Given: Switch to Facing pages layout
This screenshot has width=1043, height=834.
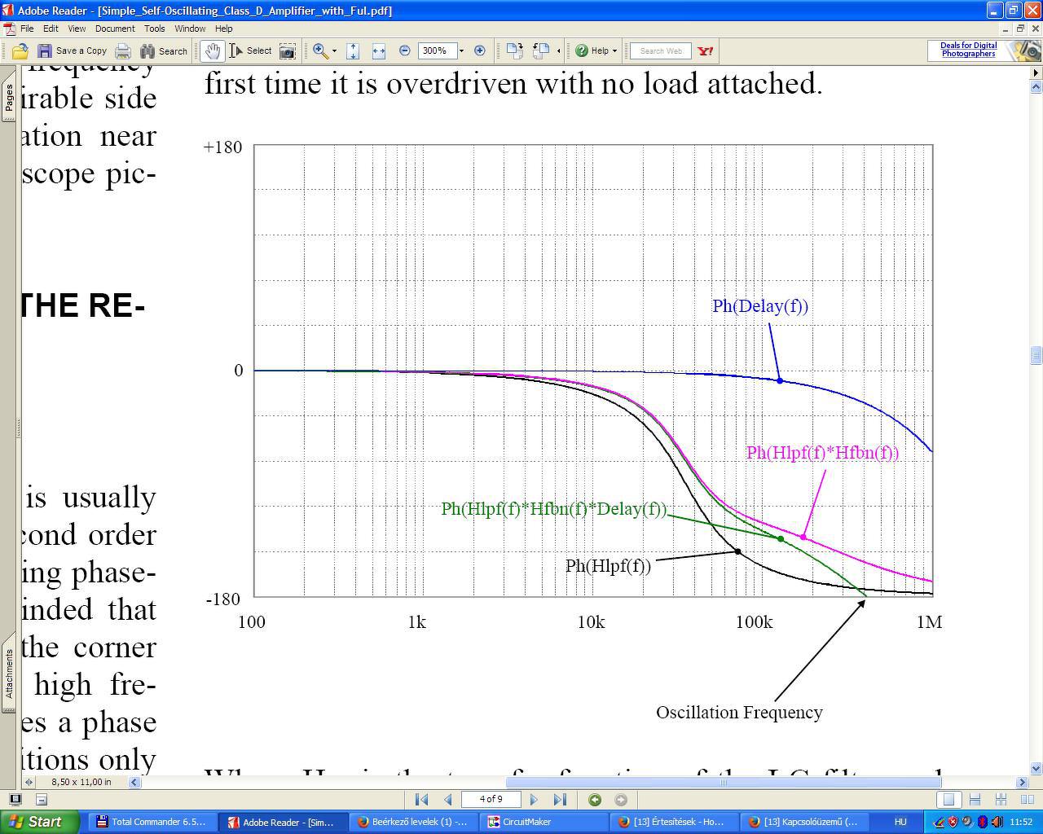Looking at the screenshot, I should [x=1028, y=800].
